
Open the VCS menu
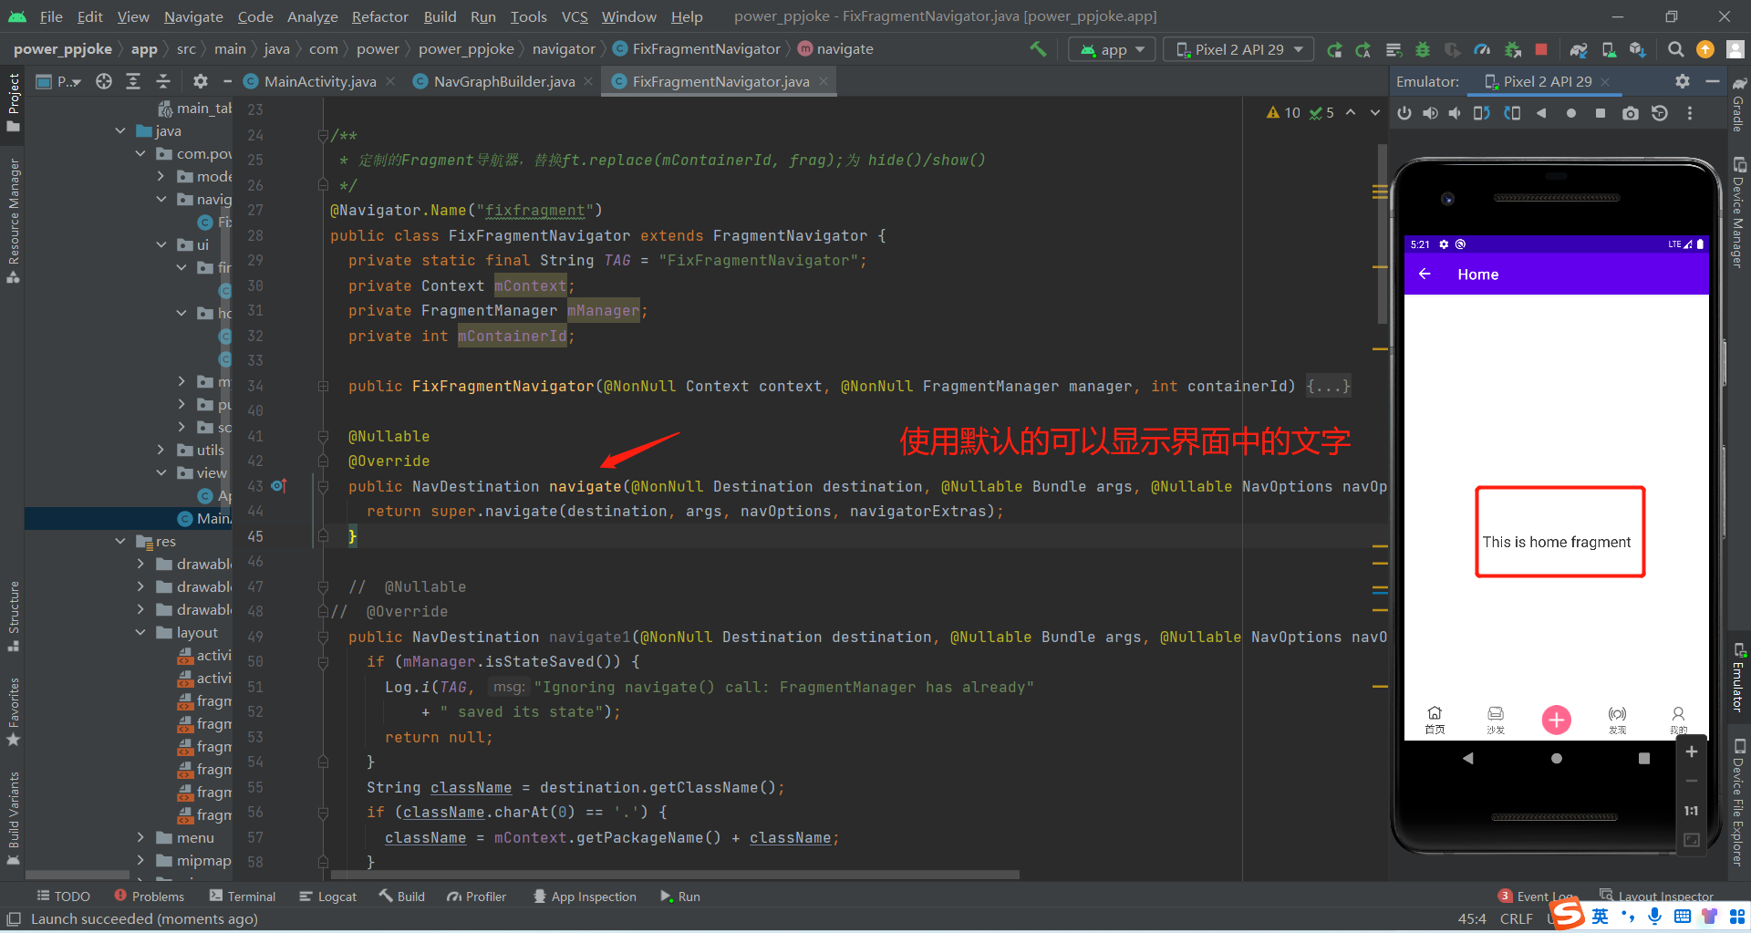tap(575, 16)
